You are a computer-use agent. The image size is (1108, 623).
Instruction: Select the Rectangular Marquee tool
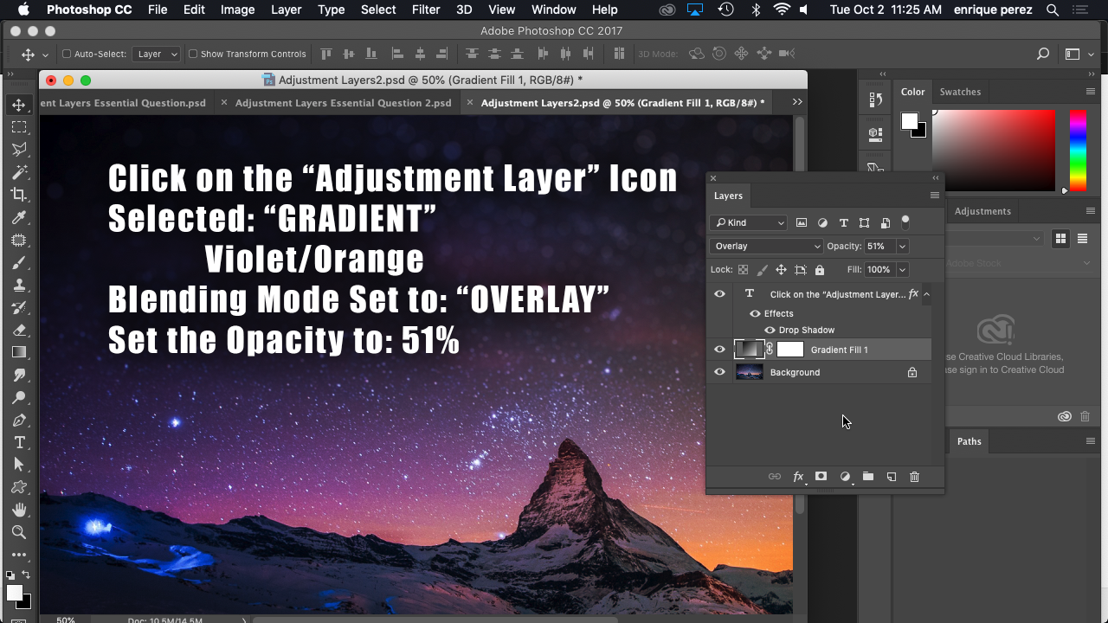[19, 127]
